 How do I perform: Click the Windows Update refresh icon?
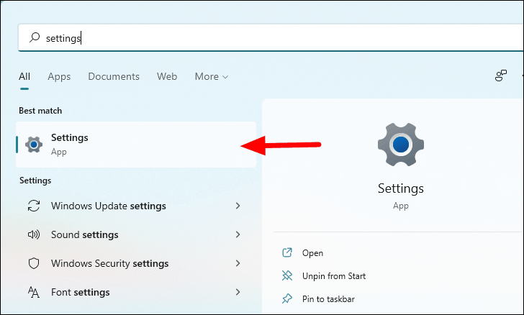click(x=34, y=206)
